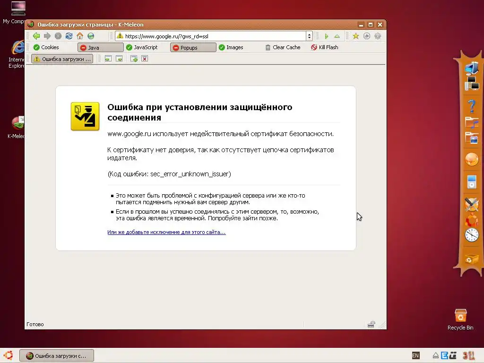Screen dimensions: 484x363
Task: Click status bar security lock icon
Action: click(x=372, y=324)
